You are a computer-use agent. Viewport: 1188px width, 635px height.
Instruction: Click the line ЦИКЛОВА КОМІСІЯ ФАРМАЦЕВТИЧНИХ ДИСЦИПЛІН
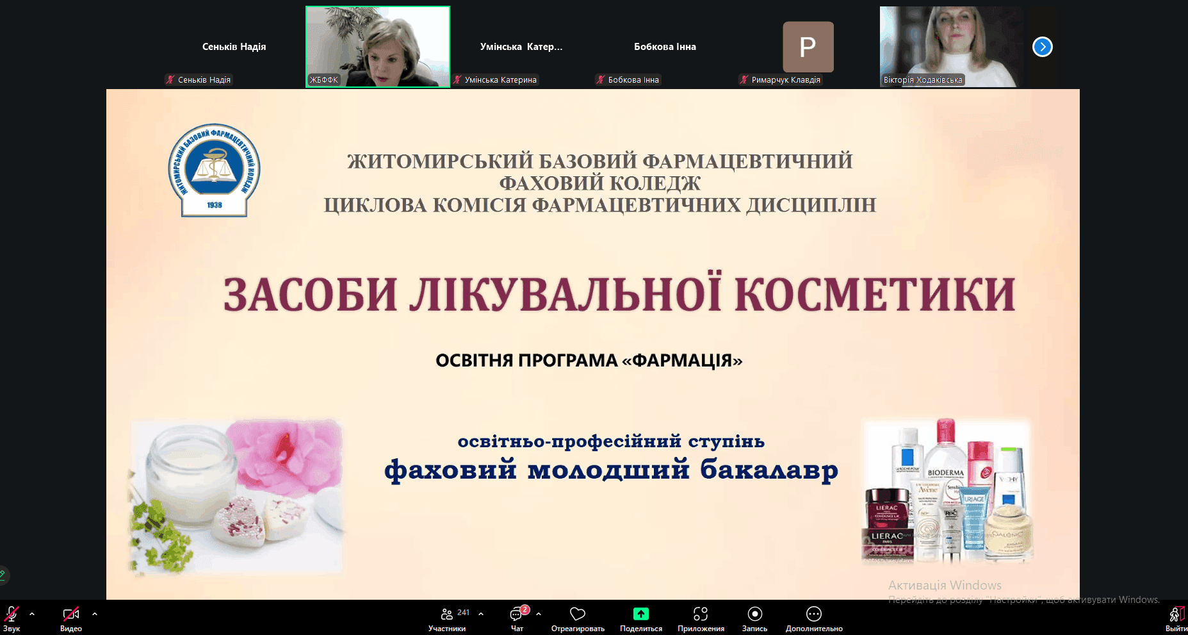[600, 205]
